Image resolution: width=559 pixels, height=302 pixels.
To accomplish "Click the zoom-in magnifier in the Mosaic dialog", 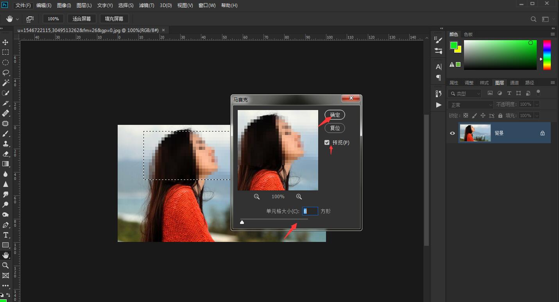I will click(299, 197).
